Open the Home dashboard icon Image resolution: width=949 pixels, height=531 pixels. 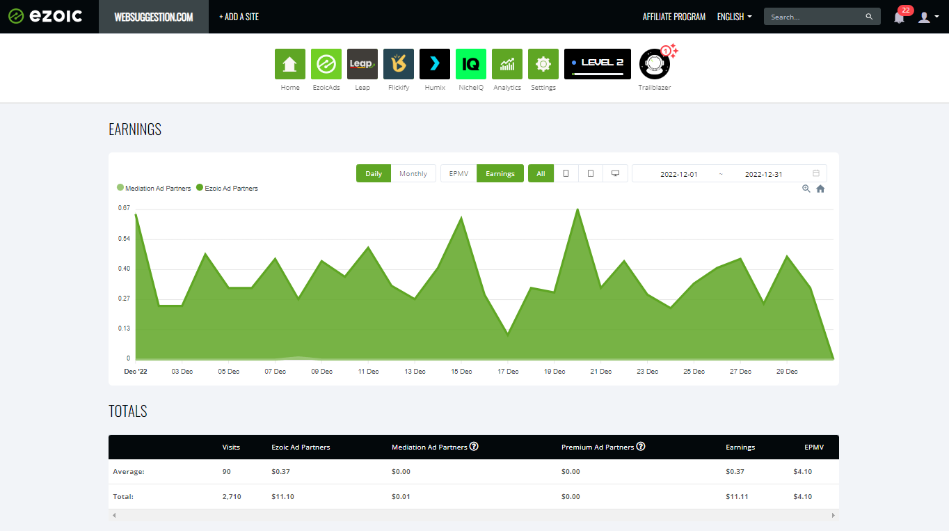[x=290, y=64]
